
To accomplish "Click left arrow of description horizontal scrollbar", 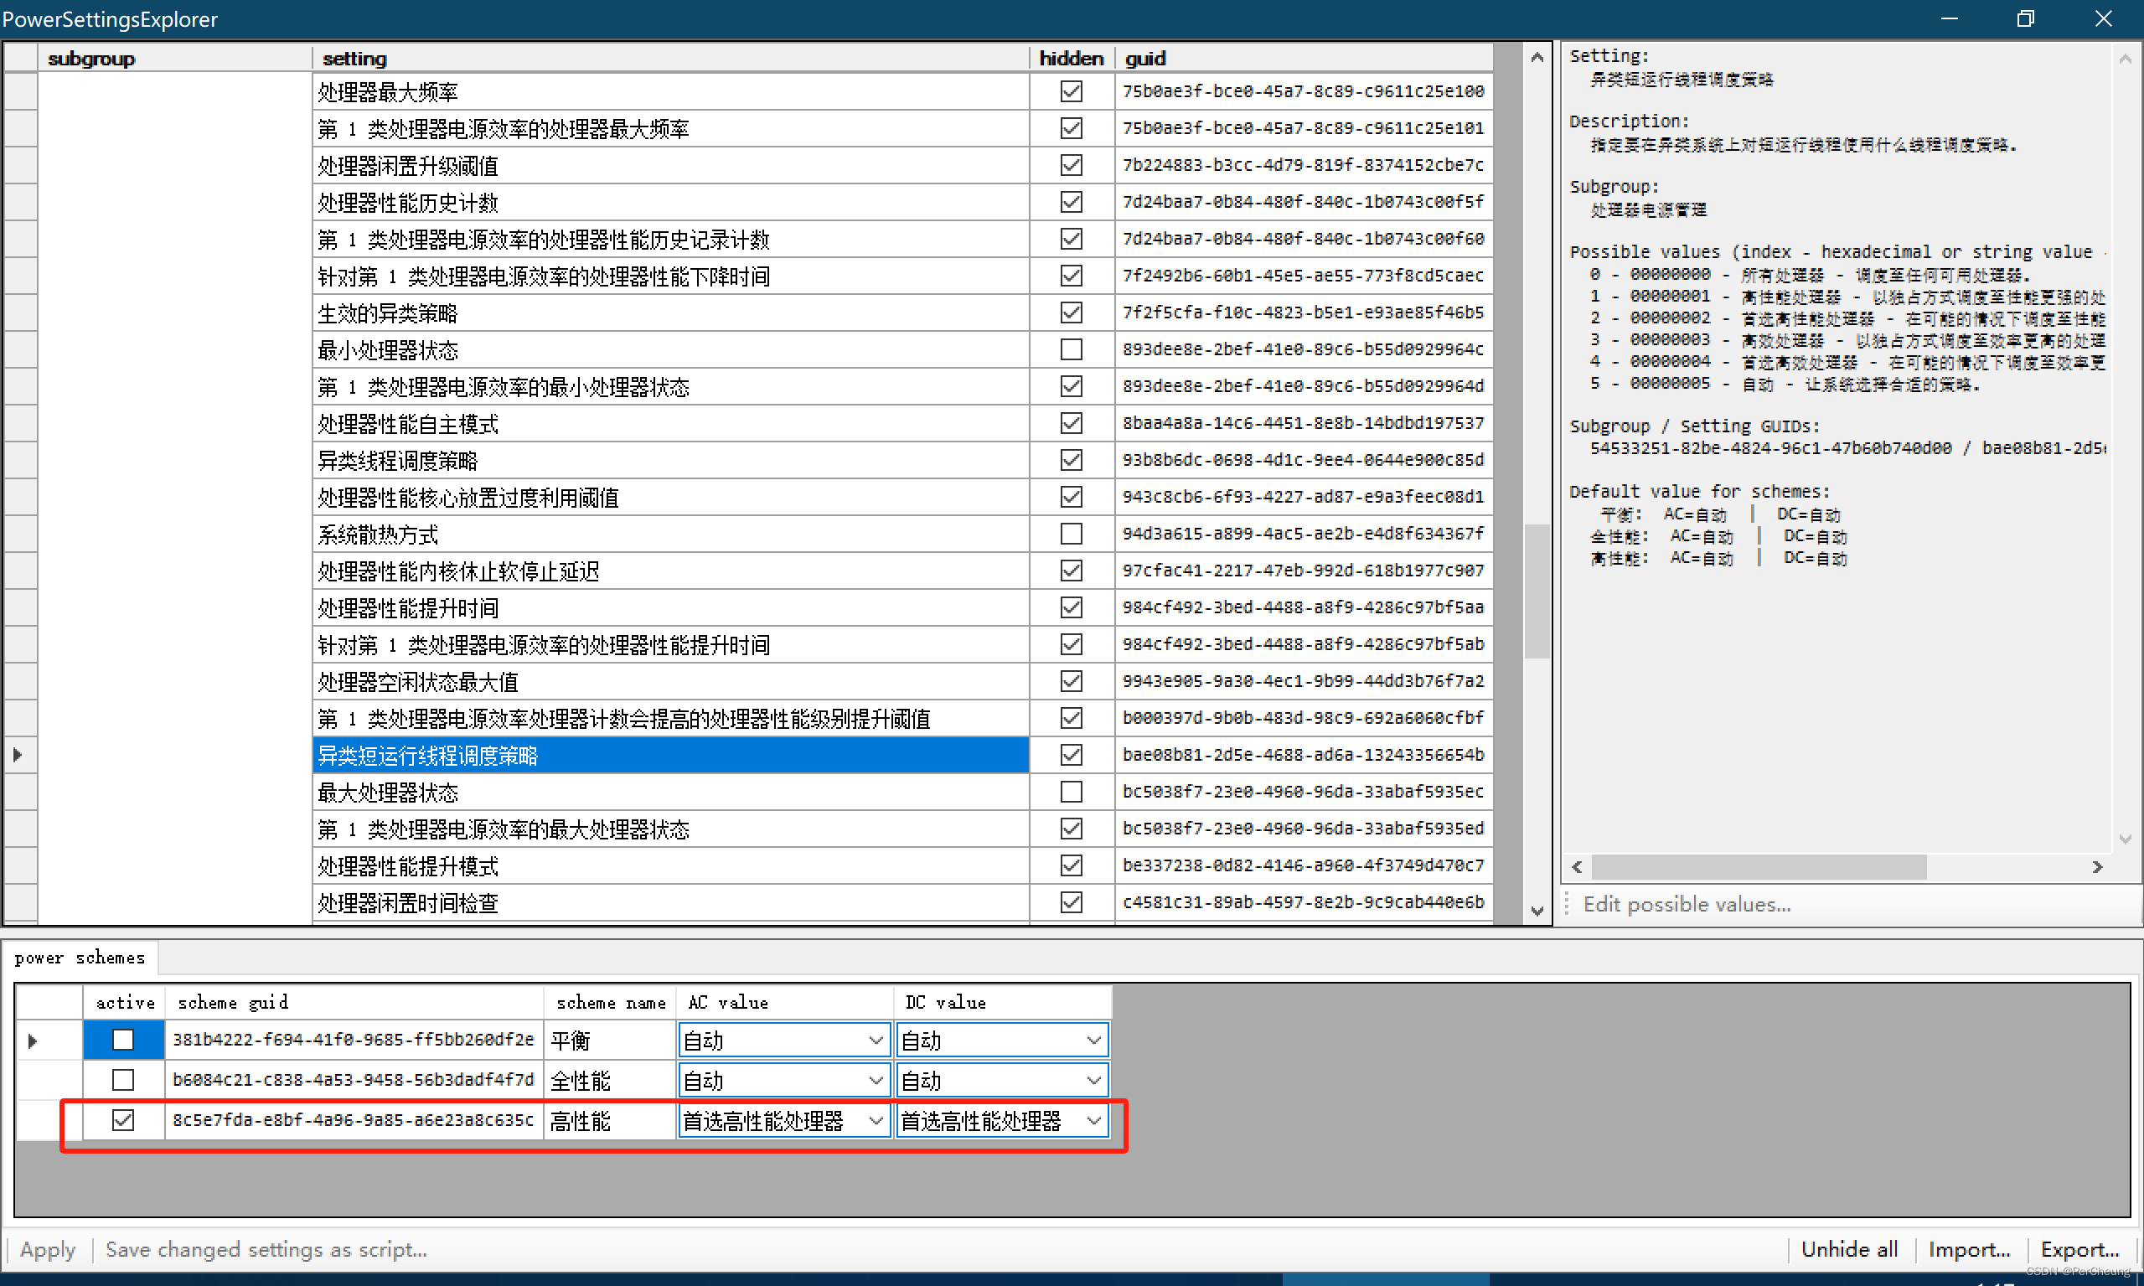I will pos(1578,866).
